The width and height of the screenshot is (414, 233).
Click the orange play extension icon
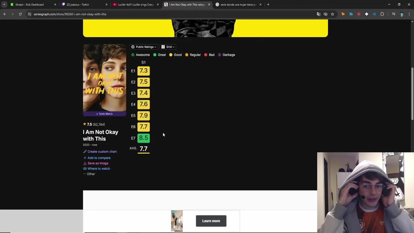click(343, 14)
